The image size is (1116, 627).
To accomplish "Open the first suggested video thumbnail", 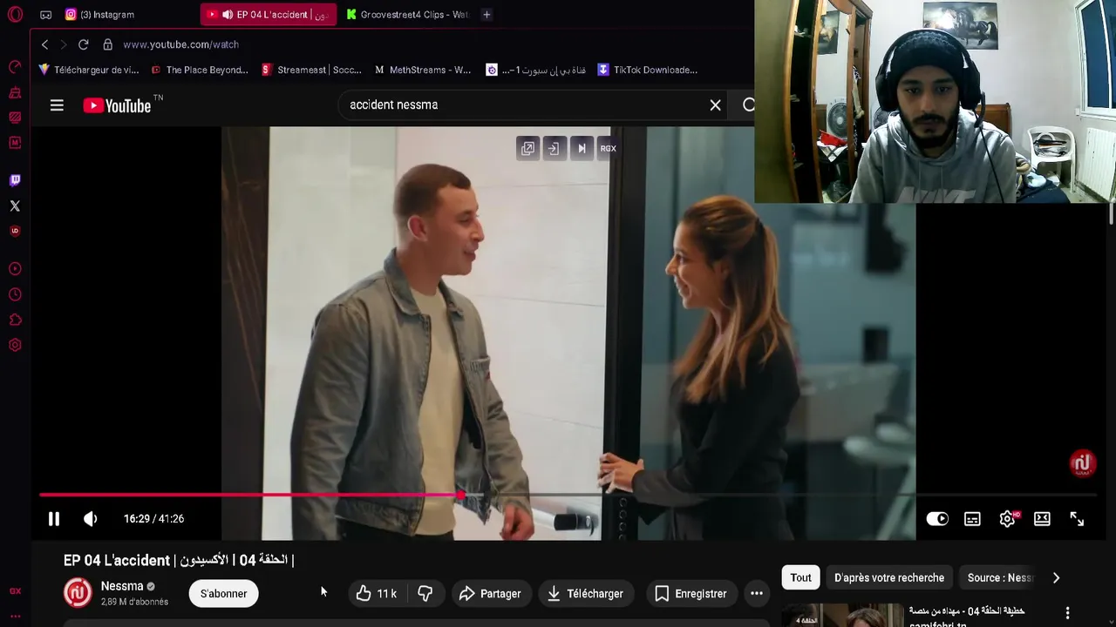I will [x=841, y=617].
